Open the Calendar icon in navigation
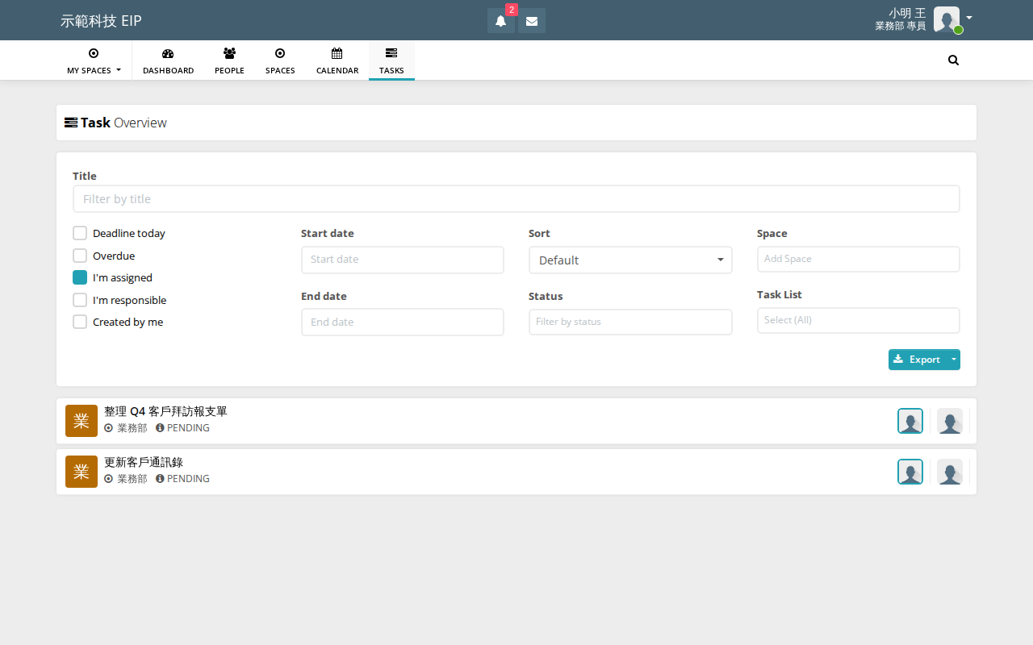The height and width of the screenshot is (645, 1033). tap(337, 53)
